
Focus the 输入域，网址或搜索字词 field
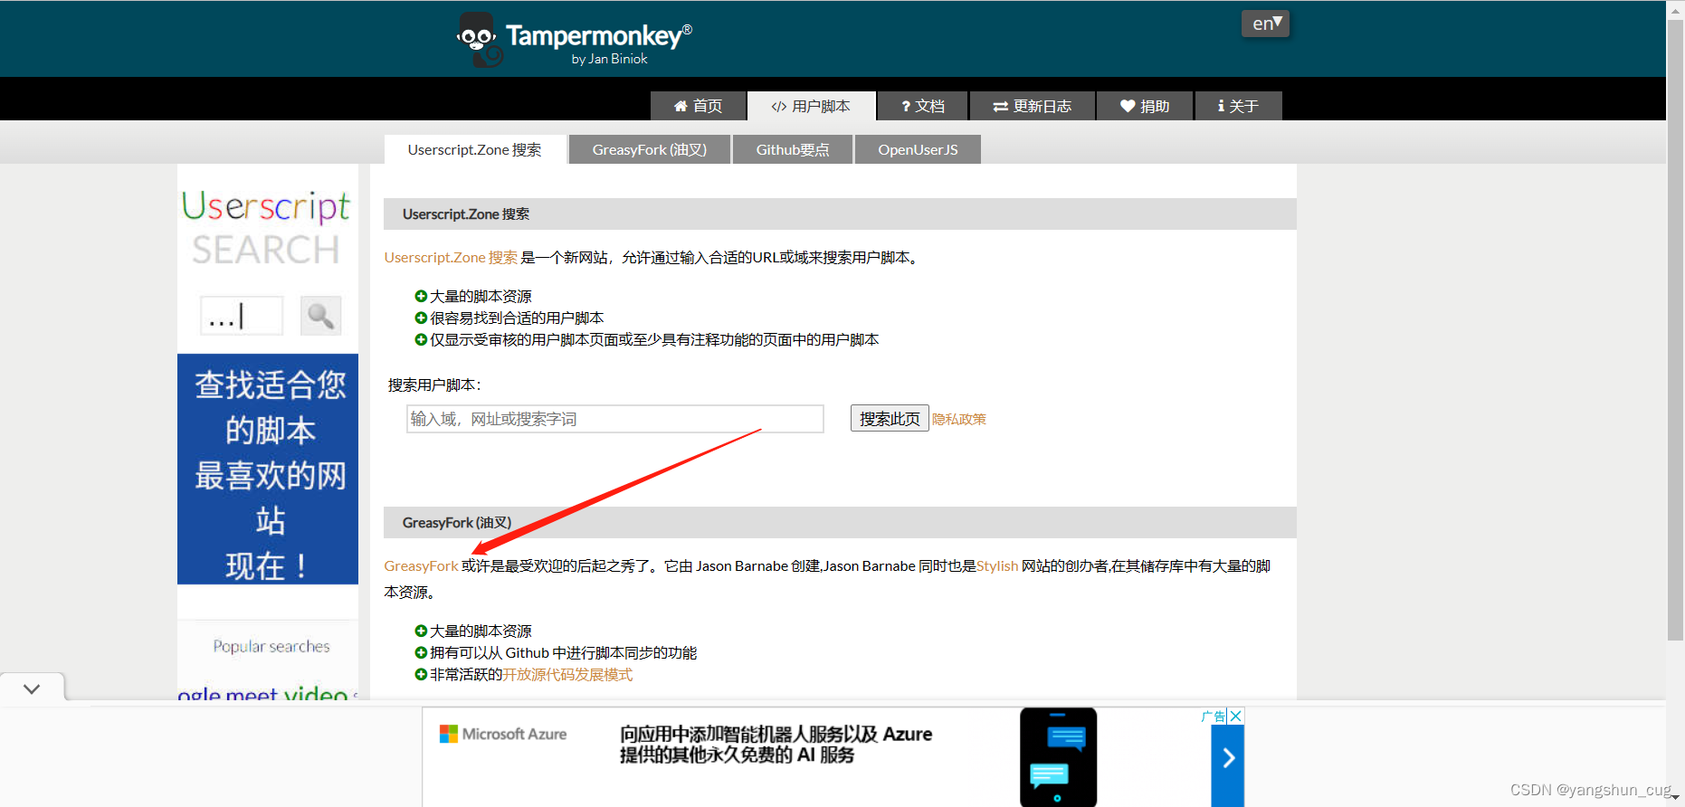point(615,419)
